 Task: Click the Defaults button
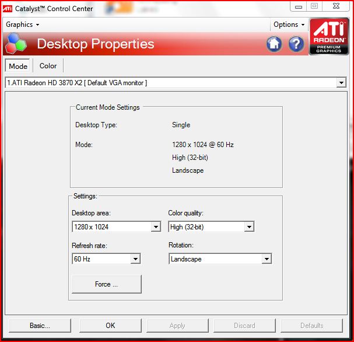click(x=312, y=326)
